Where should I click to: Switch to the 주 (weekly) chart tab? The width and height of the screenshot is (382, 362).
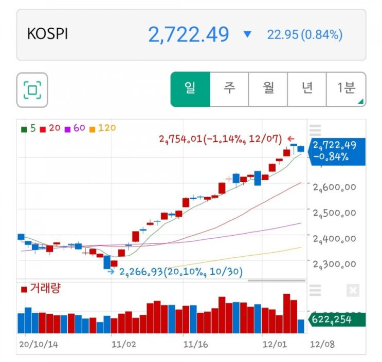[229, 89]
